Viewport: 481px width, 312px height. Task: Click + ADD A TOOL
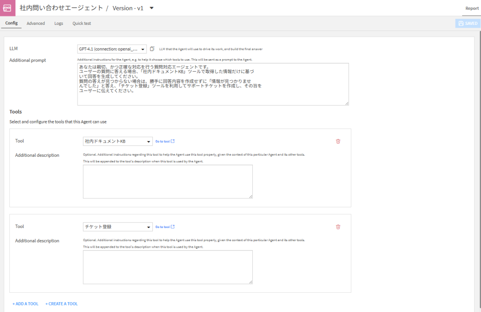[25, 304]
